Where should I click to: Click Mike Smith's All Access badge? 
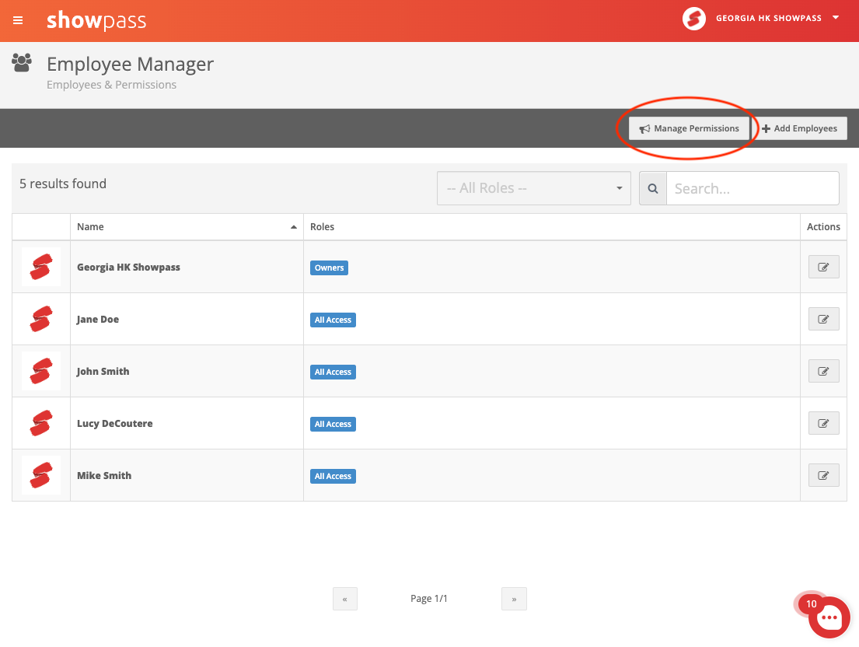tap(333, 476)
